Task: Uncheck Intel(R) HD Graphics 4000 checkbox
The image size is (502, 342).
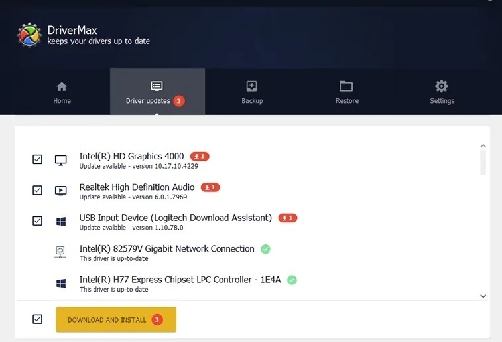Action: pos(37,159)
